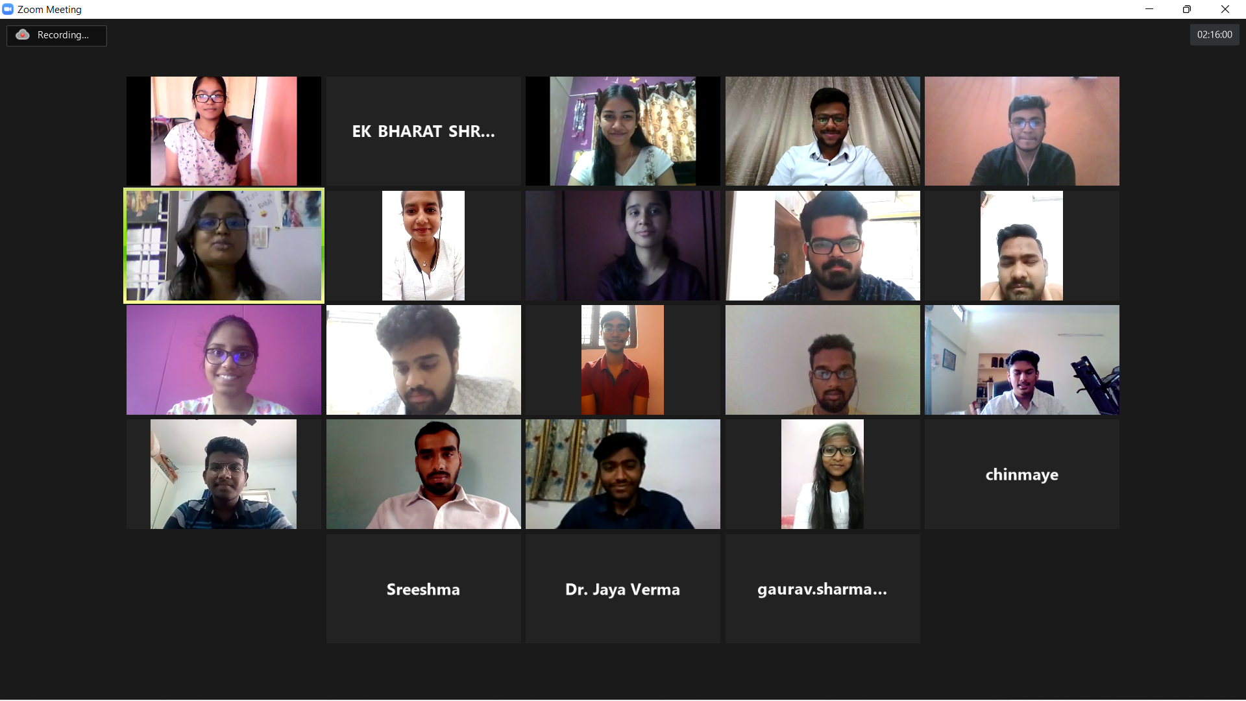Click the Zoom Meeting window title text
This screenshot has height=701, width=1246.
pos(49,10)
